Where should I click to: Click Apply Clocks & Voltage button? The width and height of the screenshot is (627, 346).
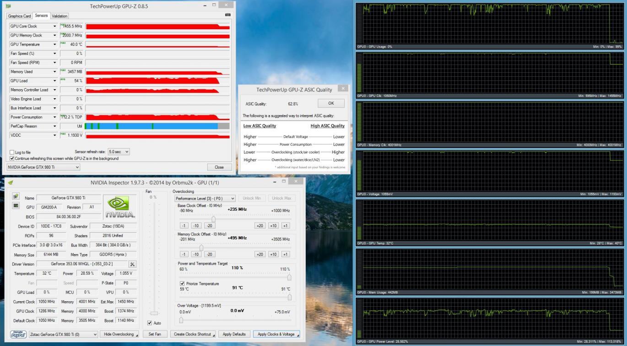276,334
